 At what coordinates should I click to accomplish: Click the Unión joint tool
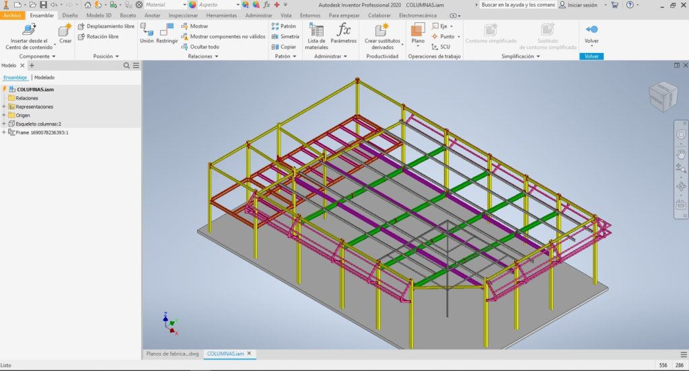pyautogui.click(x=147, y=32)
